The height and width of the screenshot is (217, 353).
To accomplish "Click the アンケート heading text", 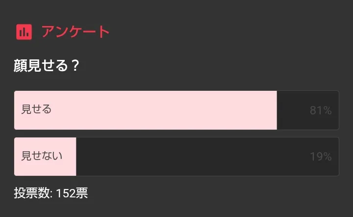I will (76, 32).
